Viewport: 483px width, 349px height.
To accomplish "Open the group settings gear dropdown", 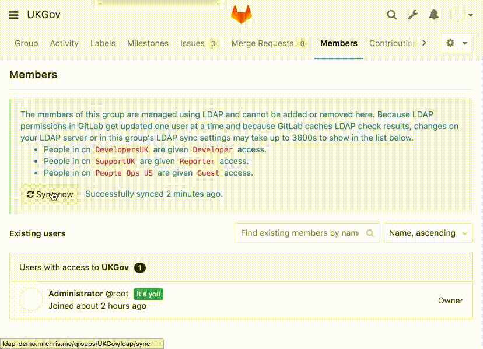I will 456,43.
